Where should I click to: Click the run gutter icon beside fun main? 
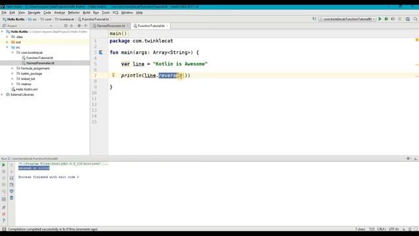click(x=101, y=52)
